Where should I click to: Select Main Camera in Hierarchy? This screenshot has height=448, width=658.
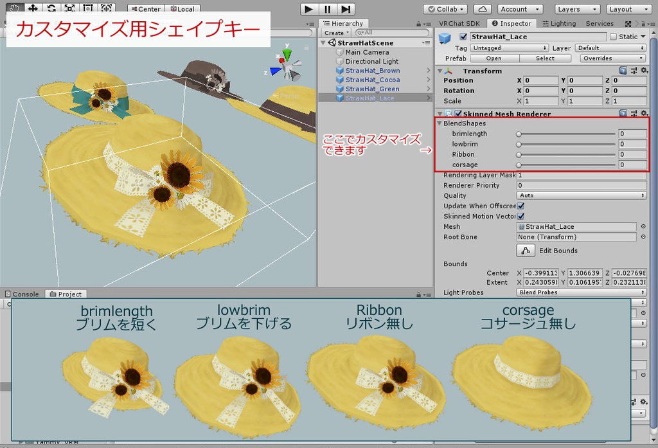click(x=367, y=52)
